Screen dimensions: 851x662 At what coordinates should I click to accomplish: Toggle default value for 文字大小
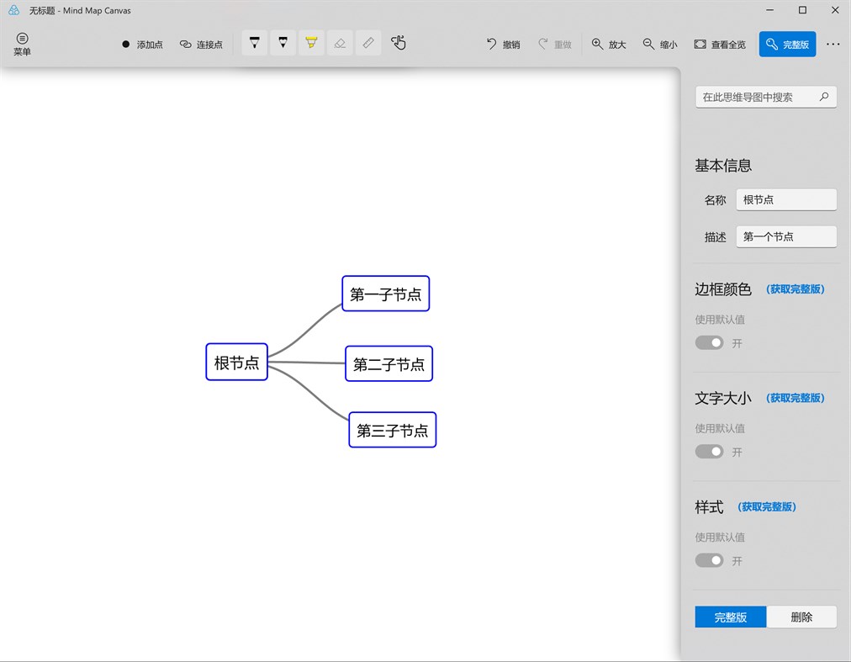pos(709,451)
